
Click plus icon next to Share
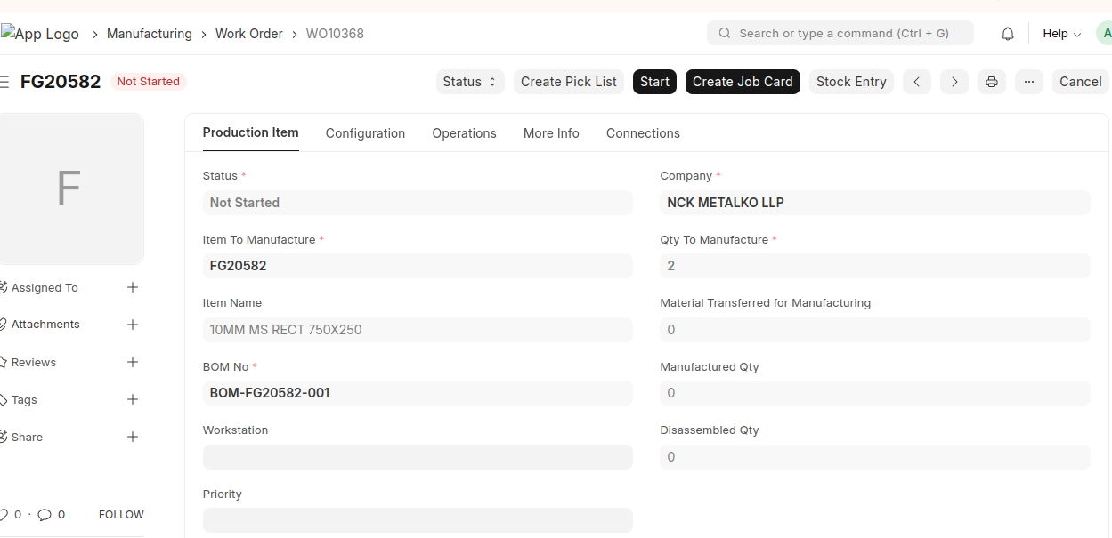pos(133,438)
